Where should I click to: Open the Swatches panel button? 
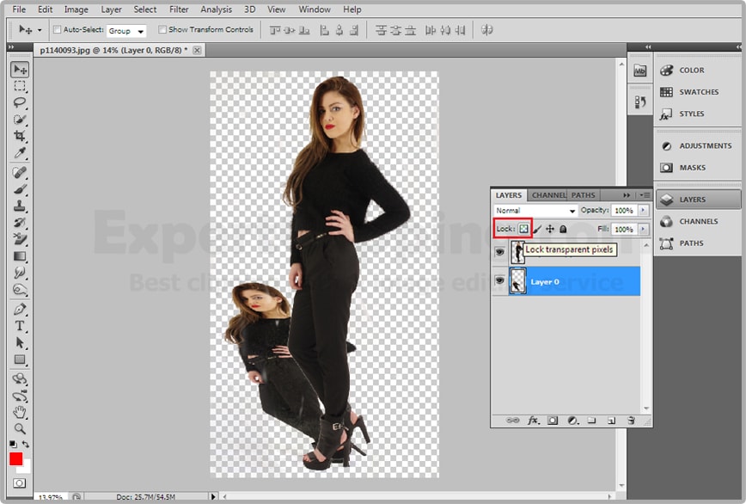pos(697,92)
